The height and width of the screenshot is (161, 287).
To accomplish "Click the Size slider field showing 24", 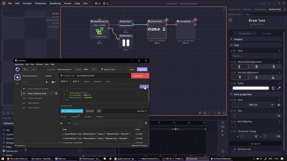I will pyautogui.click(x=257, y=115).
